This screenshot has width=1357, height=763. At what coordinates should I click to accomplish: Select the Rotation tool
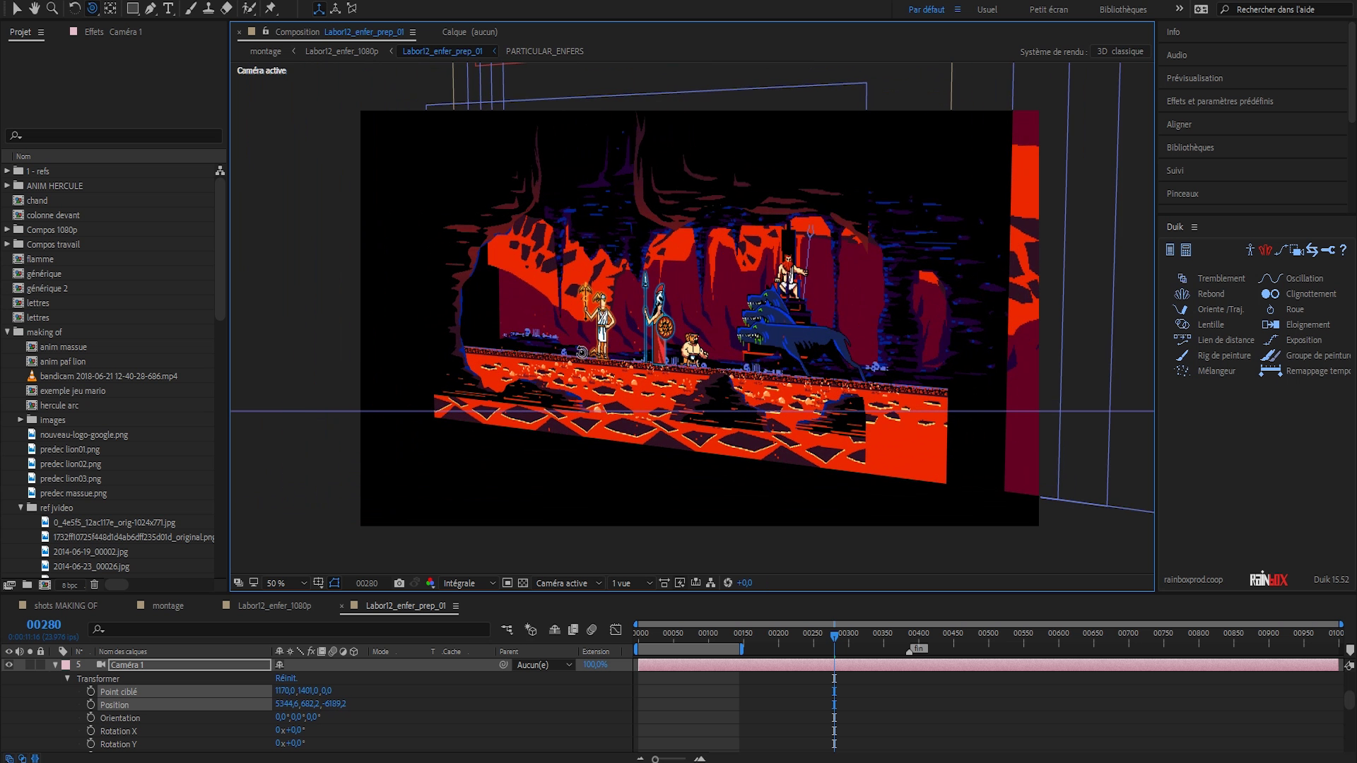pos(74,8)
